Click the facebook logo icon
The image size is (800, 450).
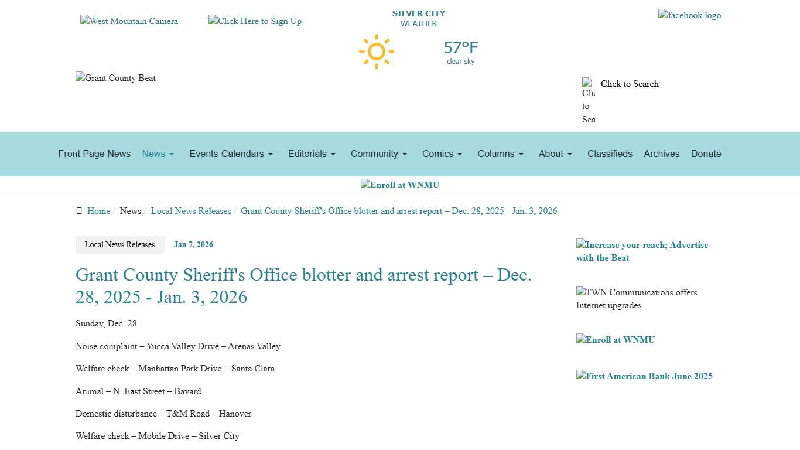click(x=689, y=15)
